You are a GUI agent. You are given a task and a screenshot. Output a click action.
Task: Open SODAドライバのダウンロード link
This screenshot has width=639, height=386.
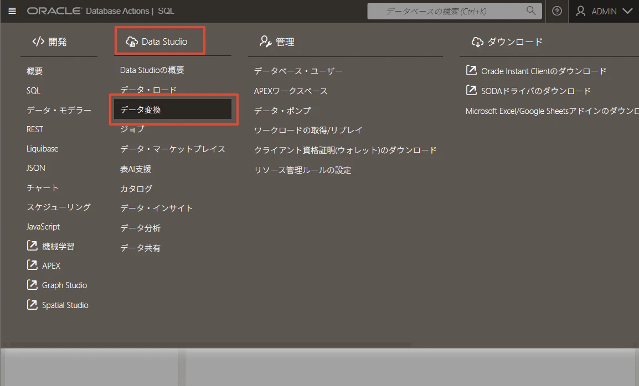(x=535, y=91)
